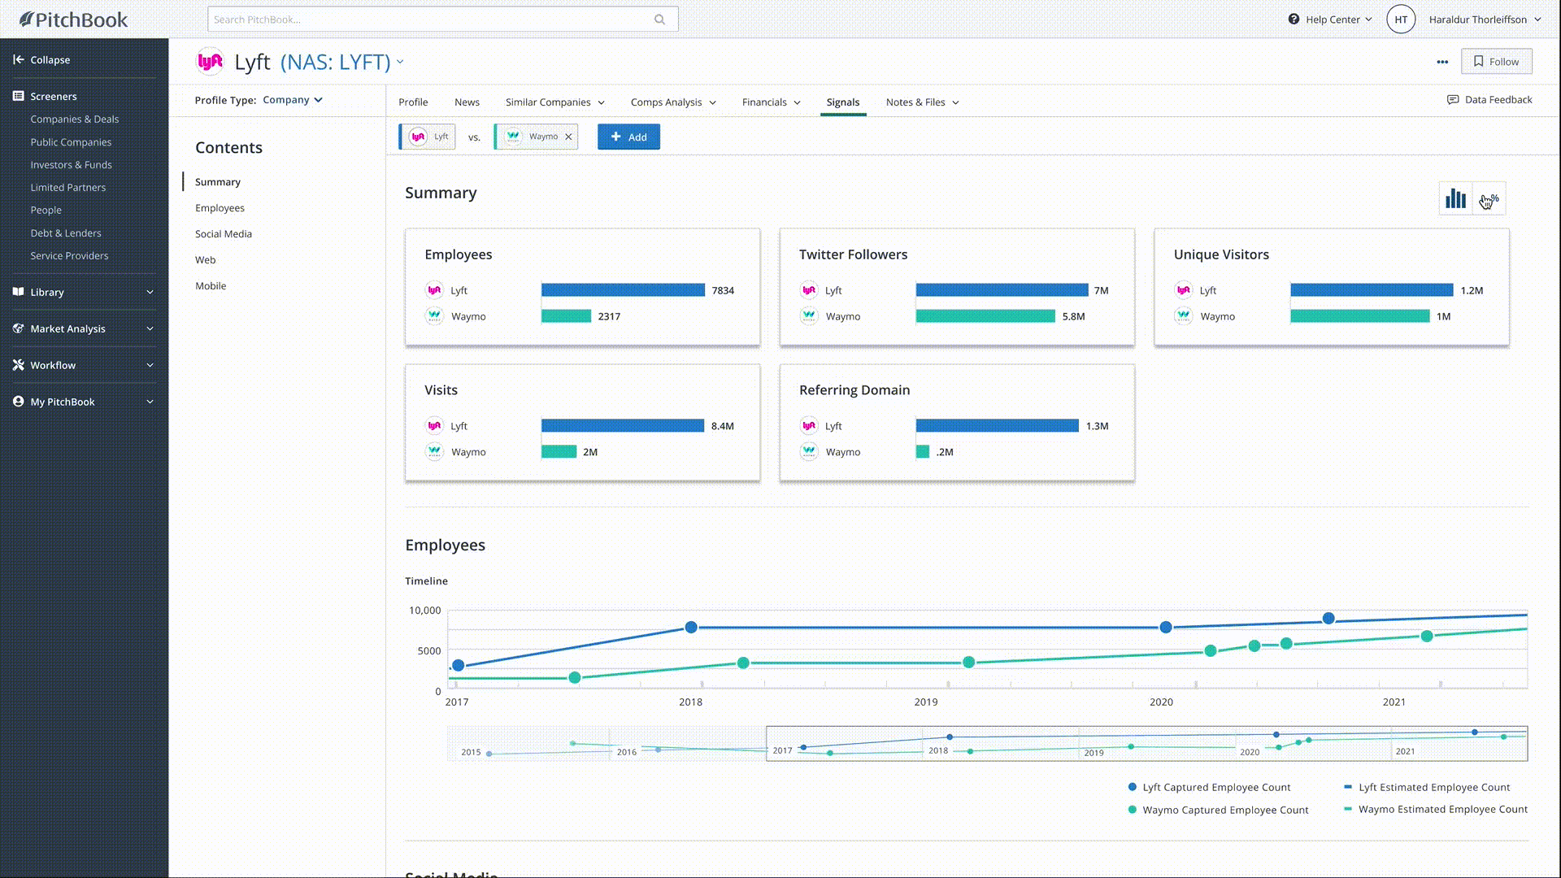Click plus icon on Add button
Viewport: 1561px width, 878px height.
615,137
